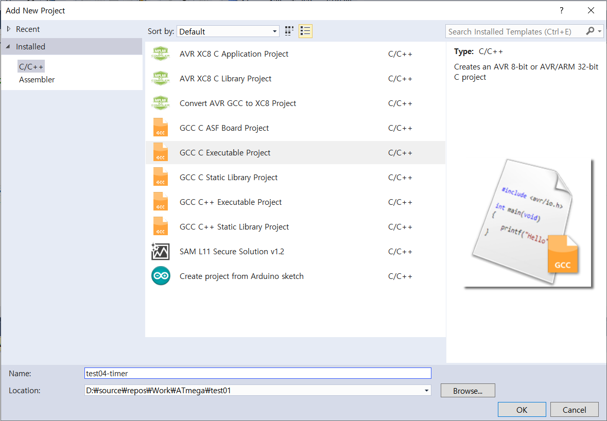Close the Add New Project dialog
This screenshot has height=421, width=607.
tap(591, 10)
